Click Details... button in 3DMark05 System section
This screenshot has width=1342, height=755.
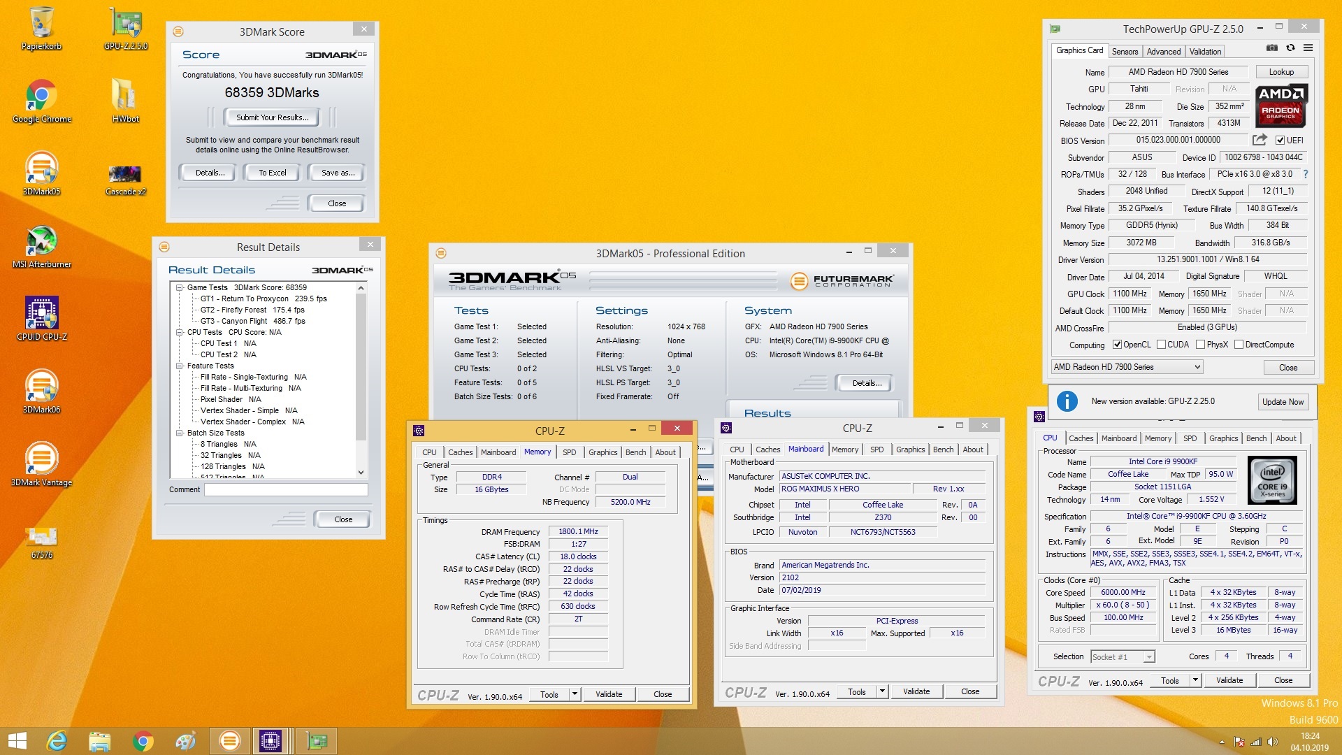(866, 383)
